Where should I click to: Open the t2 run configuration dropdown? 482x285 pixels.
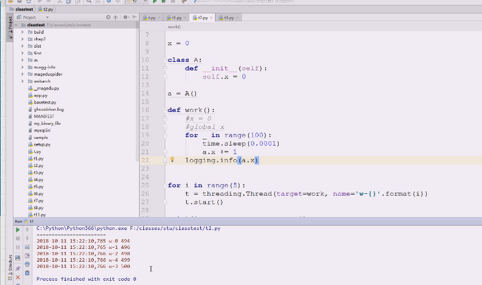(x=137, y=1)
